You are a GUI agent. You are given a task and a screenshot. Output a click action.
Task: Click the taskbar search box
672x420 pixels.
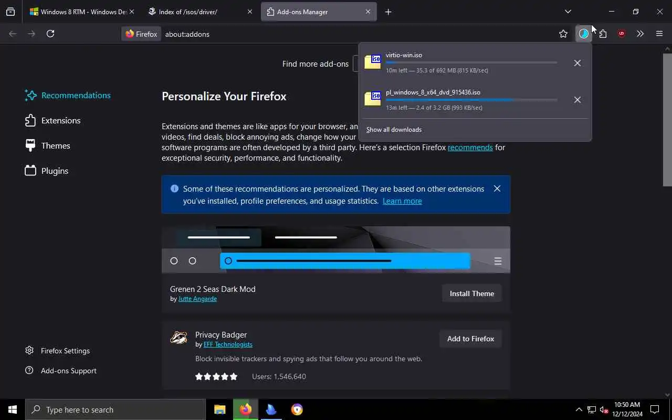click(x=115, y=409)
